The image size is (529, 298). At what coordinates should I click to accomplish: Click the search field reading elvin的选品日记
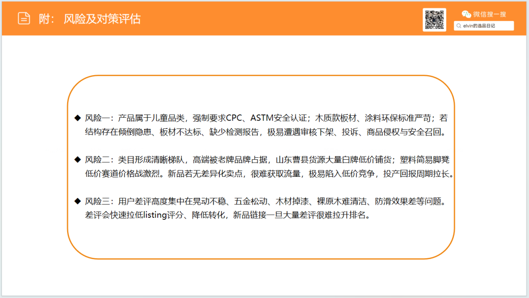pyautogui.click(x=484, y=26)
